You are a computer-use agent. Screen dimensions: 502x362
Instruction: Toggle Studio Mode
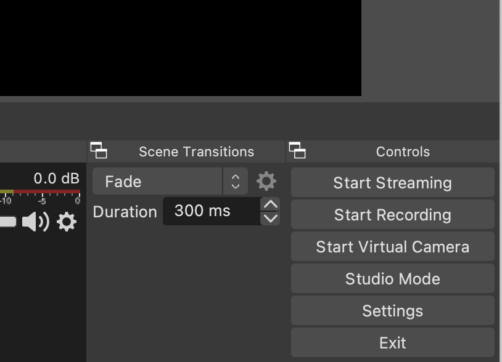click(x=392, y=279)
